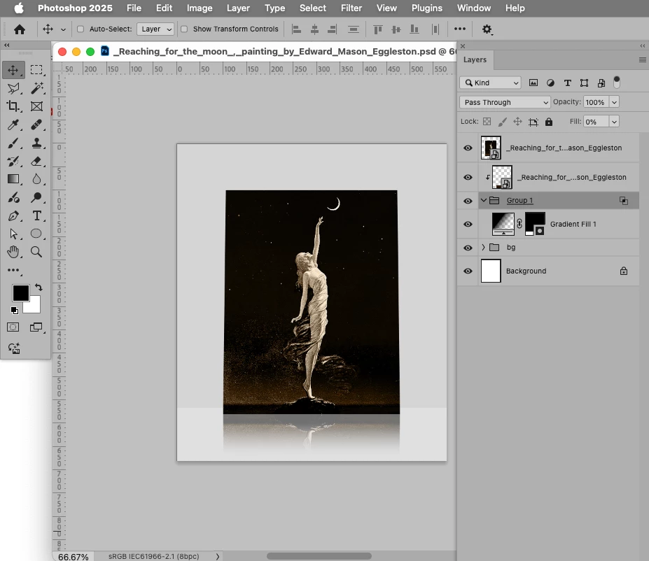This screenshot has height=561, width=649.
Task: Open the Apple menu
Action: 19,8
